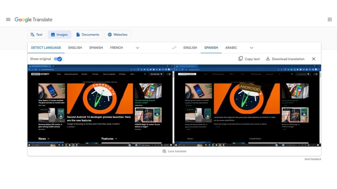This screenshot has height=189, width=337.
Task: Click Lens translate label
Action: (177, 151)
